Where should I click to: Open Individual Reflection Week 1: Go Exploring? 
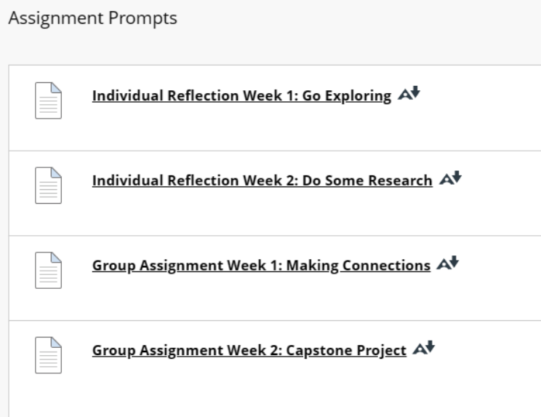pos(241,96)
